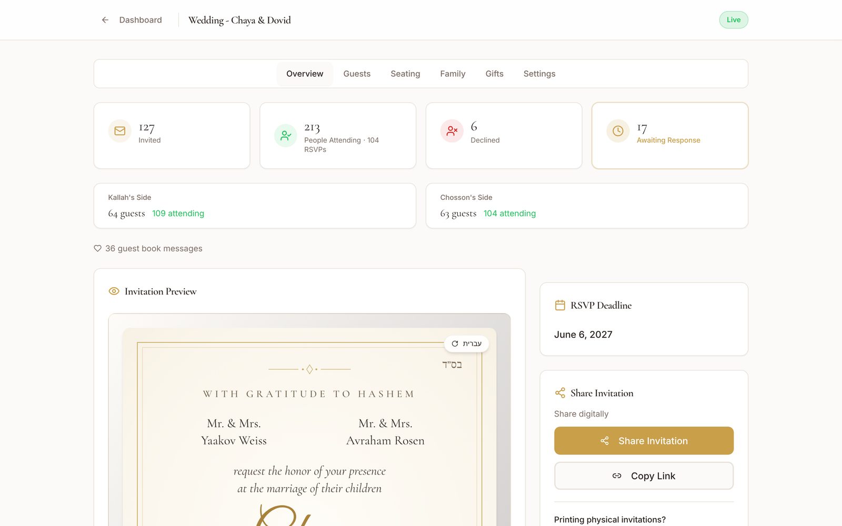Image resolution: width=842 pixels, height=526 pixels.
Task: Open the Kallah's Side card heading
Action: (x=129, y=198)
